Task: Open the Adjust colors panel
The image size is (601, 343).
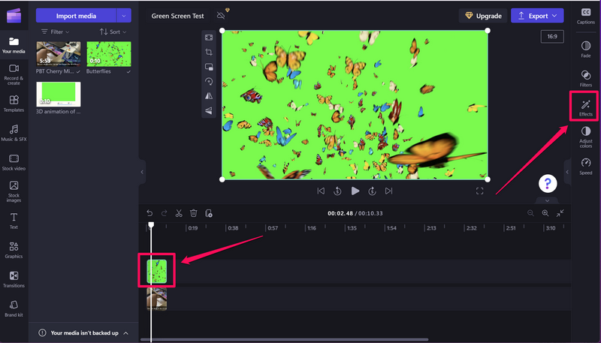Action: point(585,136)
